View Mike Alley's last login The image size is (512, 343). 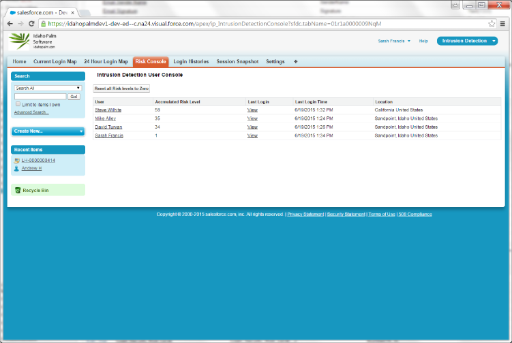(252, 118)
